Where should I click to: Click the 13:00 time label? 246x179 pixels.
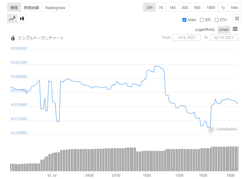(179, 175)
